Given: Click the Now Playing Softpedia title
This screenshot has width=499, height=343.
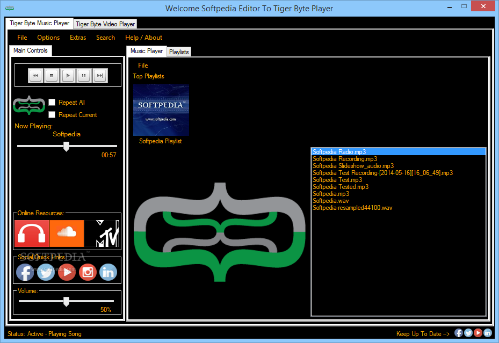Looking at the screenshot, I should [x=67, y=134].
